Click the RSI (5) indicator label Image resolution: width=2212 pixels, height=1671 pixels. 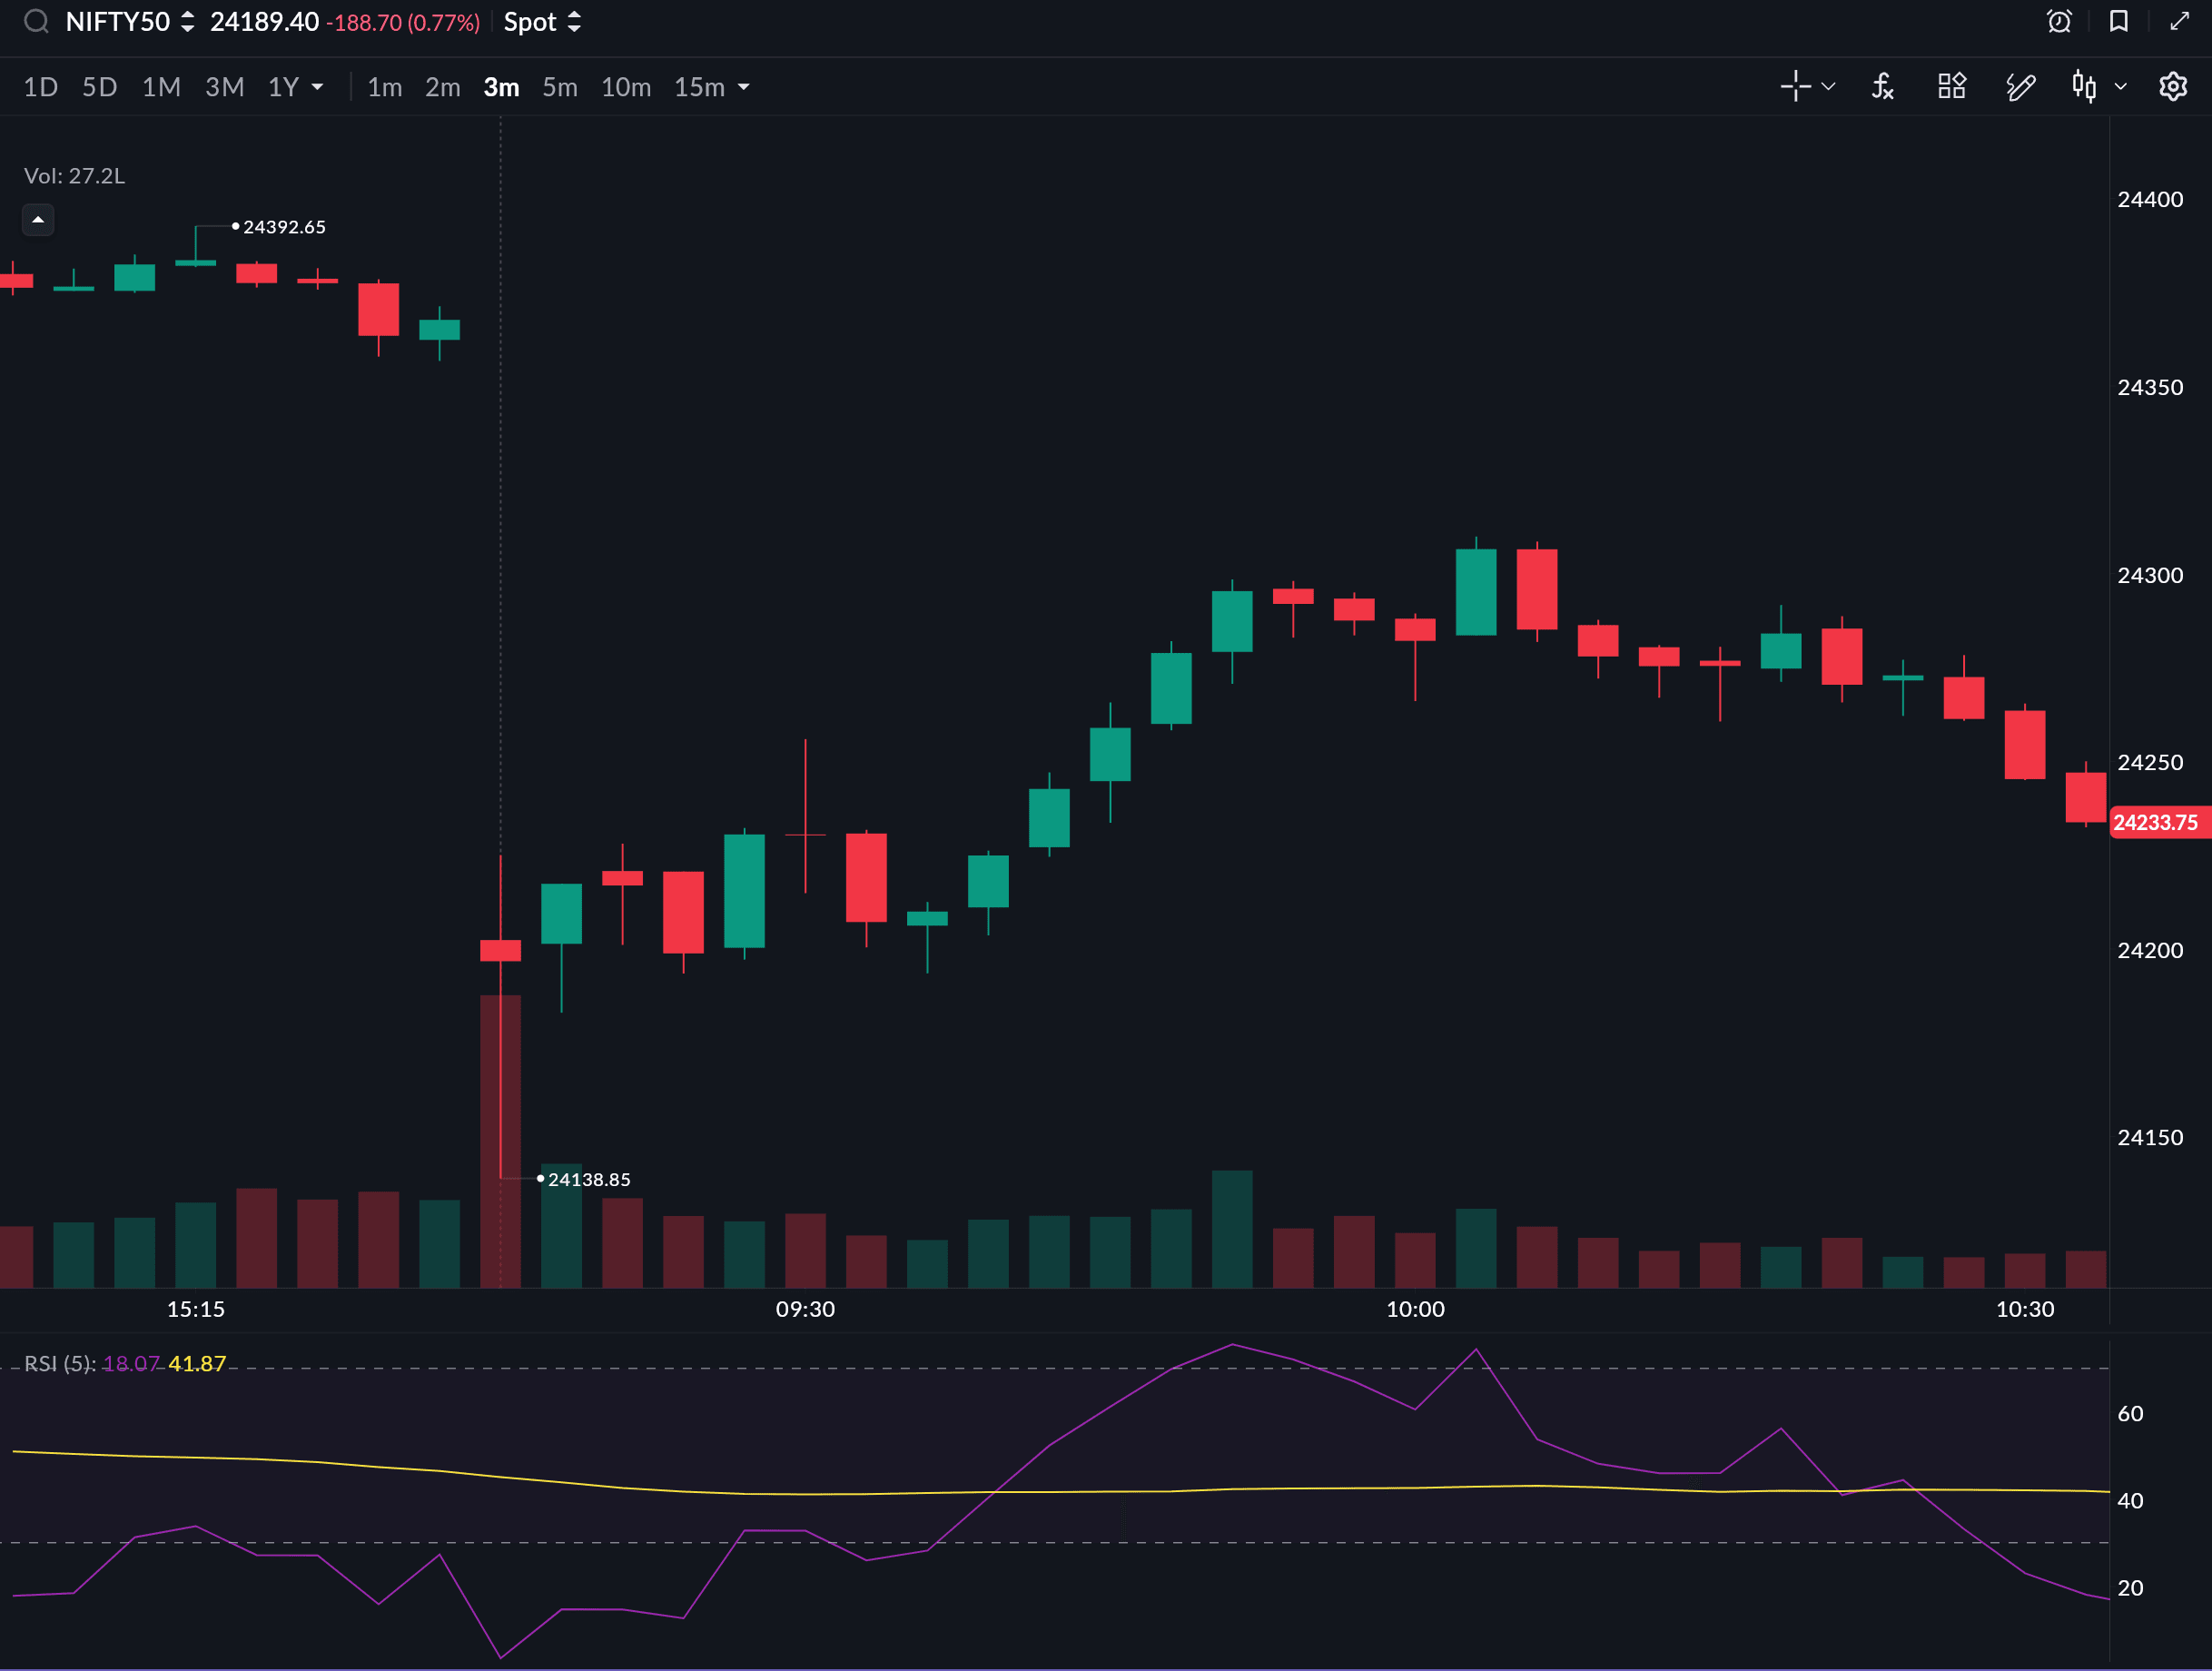pos(60,1363)
